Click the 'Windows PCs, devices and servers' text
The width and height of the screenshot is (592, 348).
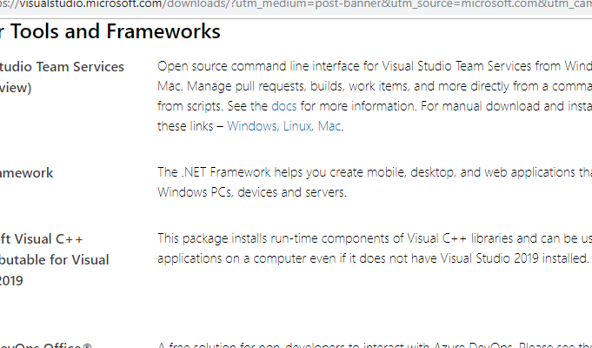pos(252,192)
